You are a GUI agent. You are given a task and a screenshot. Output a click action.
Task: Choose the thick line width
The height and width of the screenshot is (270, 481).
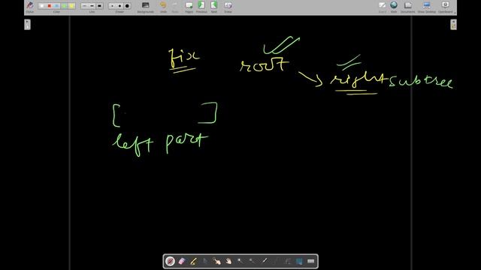99,6
